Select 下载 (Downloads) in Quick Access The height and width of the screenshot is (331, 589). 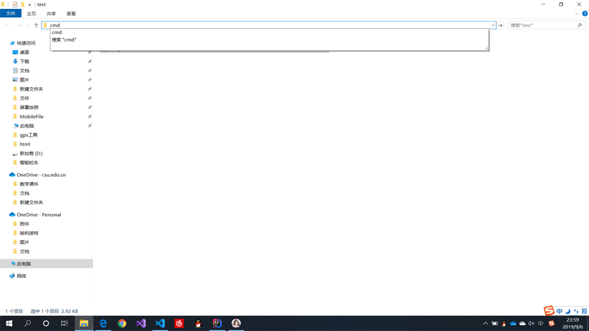tap(24, 61)
